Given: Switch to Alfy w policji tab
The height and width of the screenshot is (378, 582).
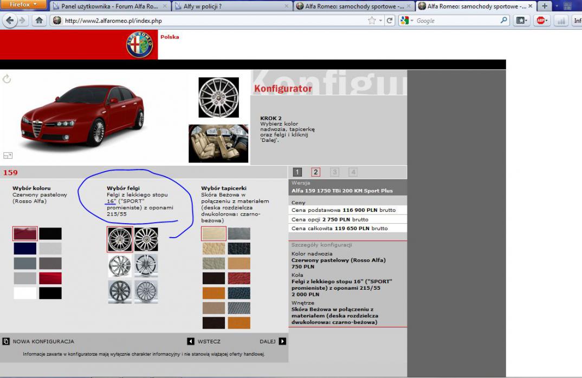Looking at the screenshot, I should tap(232, 6).
